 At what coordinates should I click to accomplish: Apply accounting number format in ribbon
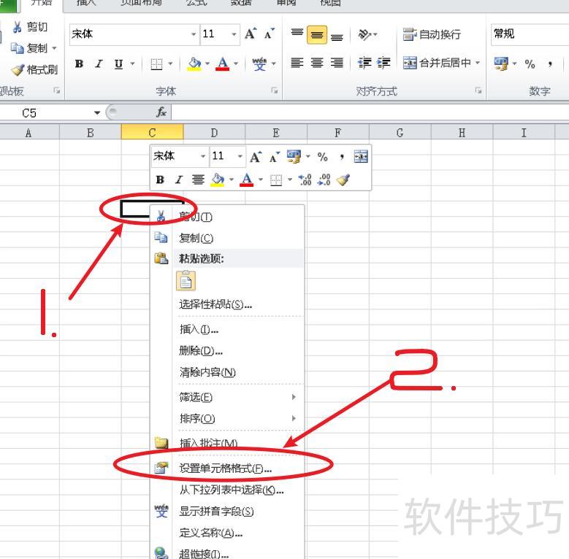[501, 64]
